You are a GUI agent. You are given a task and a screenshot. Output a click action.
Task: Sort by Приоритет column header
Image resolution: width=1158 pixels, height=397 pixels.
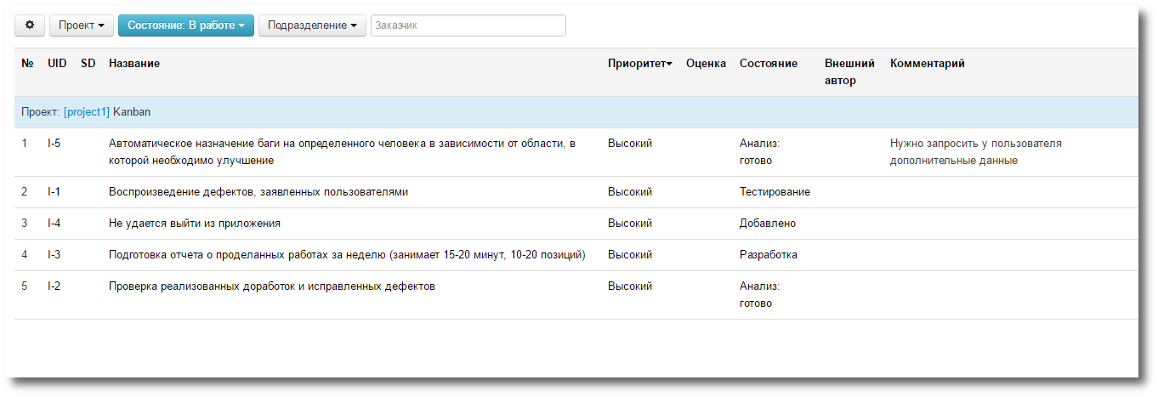pos(639,64)
